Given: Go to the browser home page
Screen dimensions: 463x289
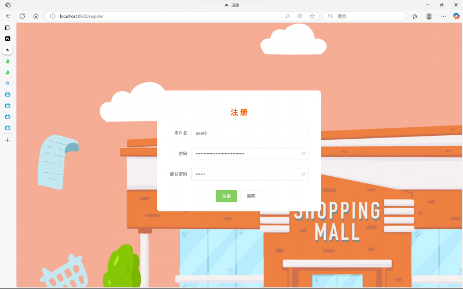Looking at the screenshot, I should [x=36, y=16].
